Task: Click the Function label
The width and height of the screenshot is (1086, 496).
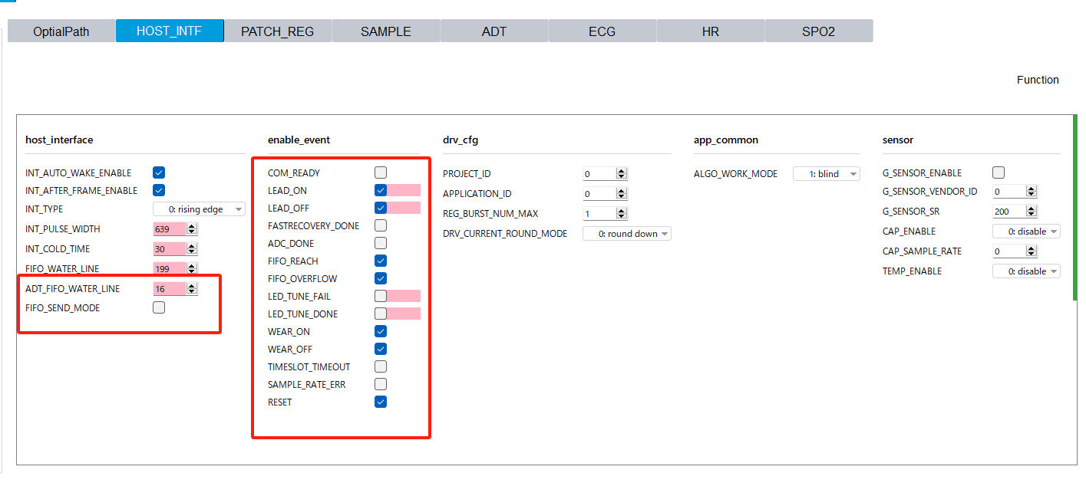Action: (1038, 80)
